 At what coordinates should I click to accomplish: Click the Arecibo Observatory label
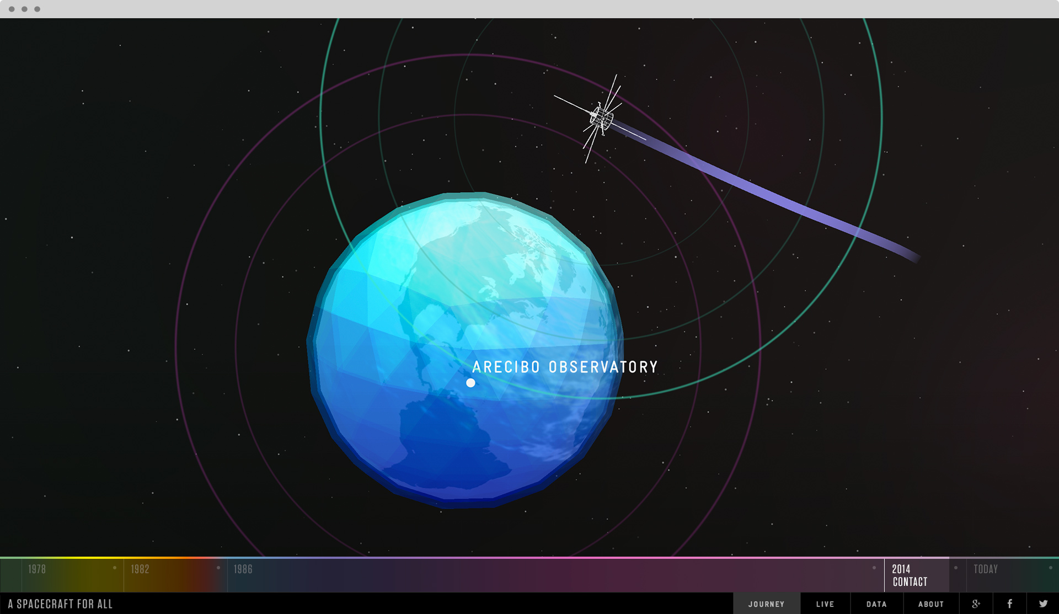coord(565,367)
